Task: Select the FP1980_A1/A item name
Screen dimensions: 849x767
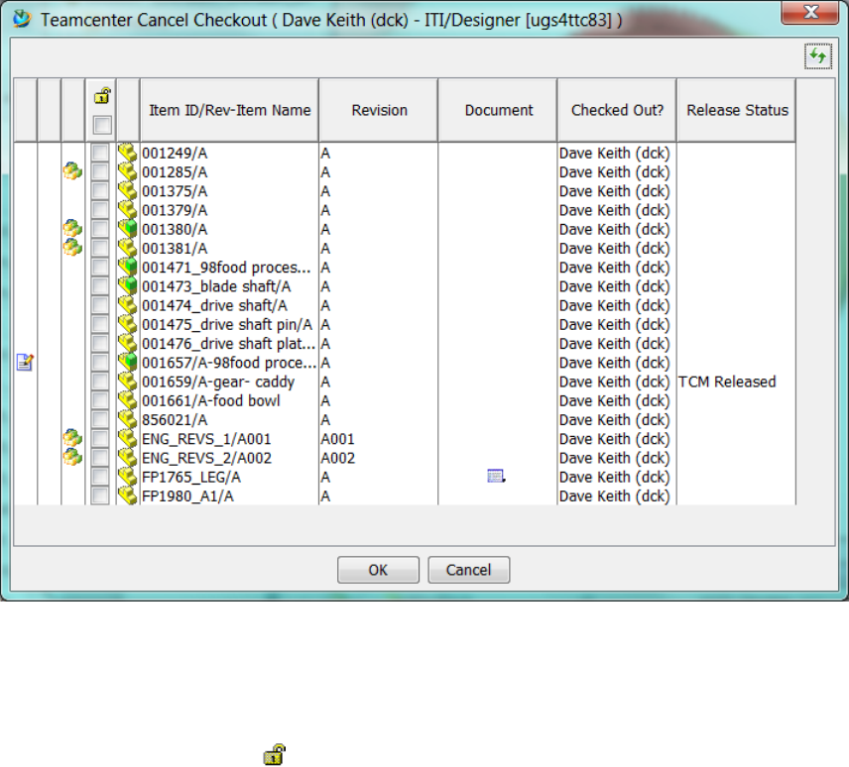Action: coord(187,496)
